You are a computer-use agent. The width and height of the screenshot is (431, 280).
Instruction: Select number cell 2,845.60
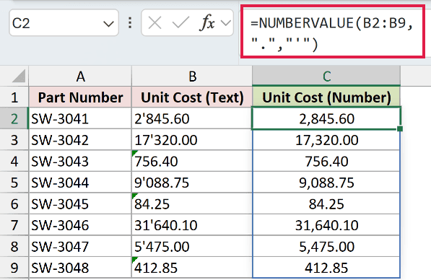coord(326,118)
